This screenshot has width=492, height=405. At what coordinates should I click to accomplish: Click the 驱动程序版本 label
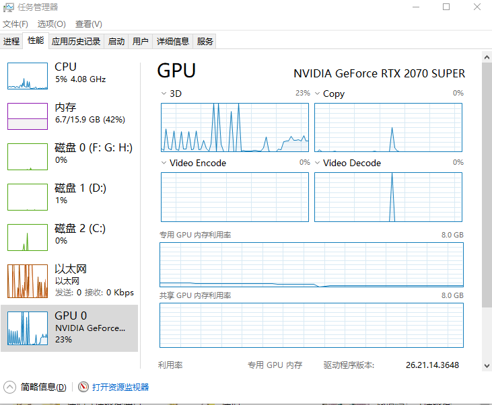point(349,365)
